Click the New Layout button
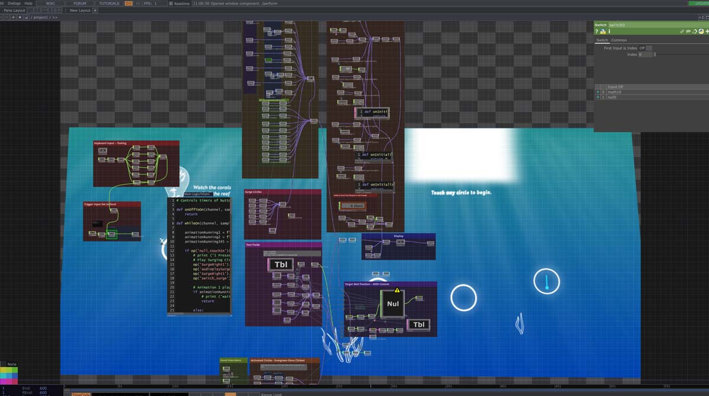Image resolution: width=709 pixels, height=396 pixels. 80,11
